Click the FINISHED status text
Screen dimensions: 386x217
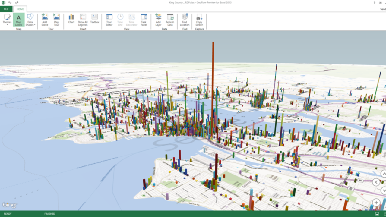[50, 214]
